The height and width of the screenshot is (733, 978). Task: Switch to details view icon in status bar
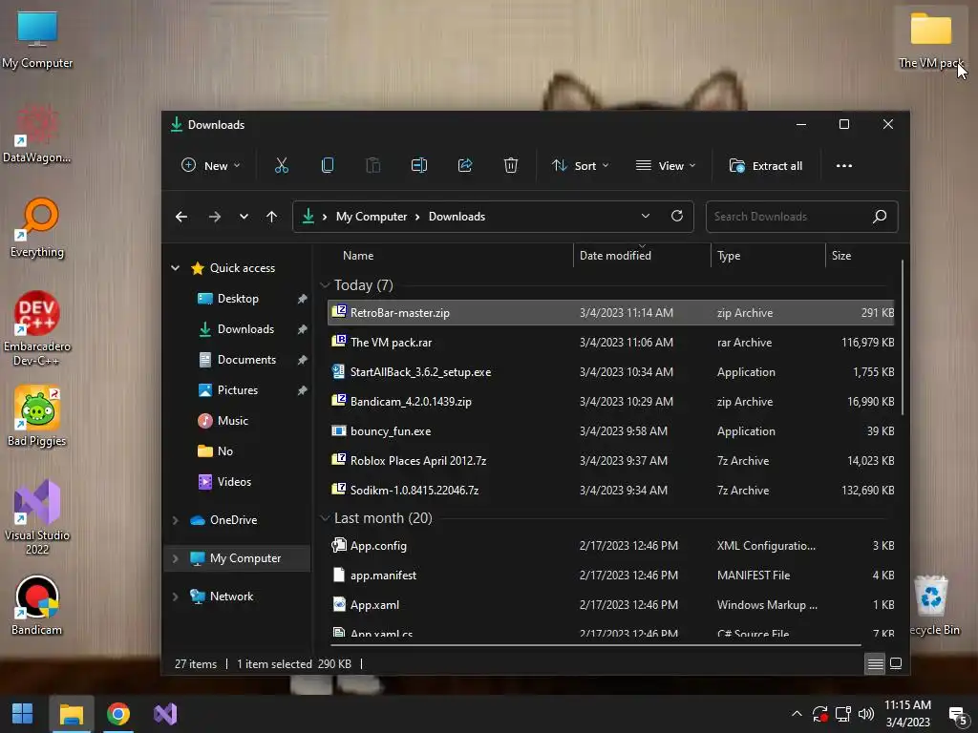[x=875, y=664]
